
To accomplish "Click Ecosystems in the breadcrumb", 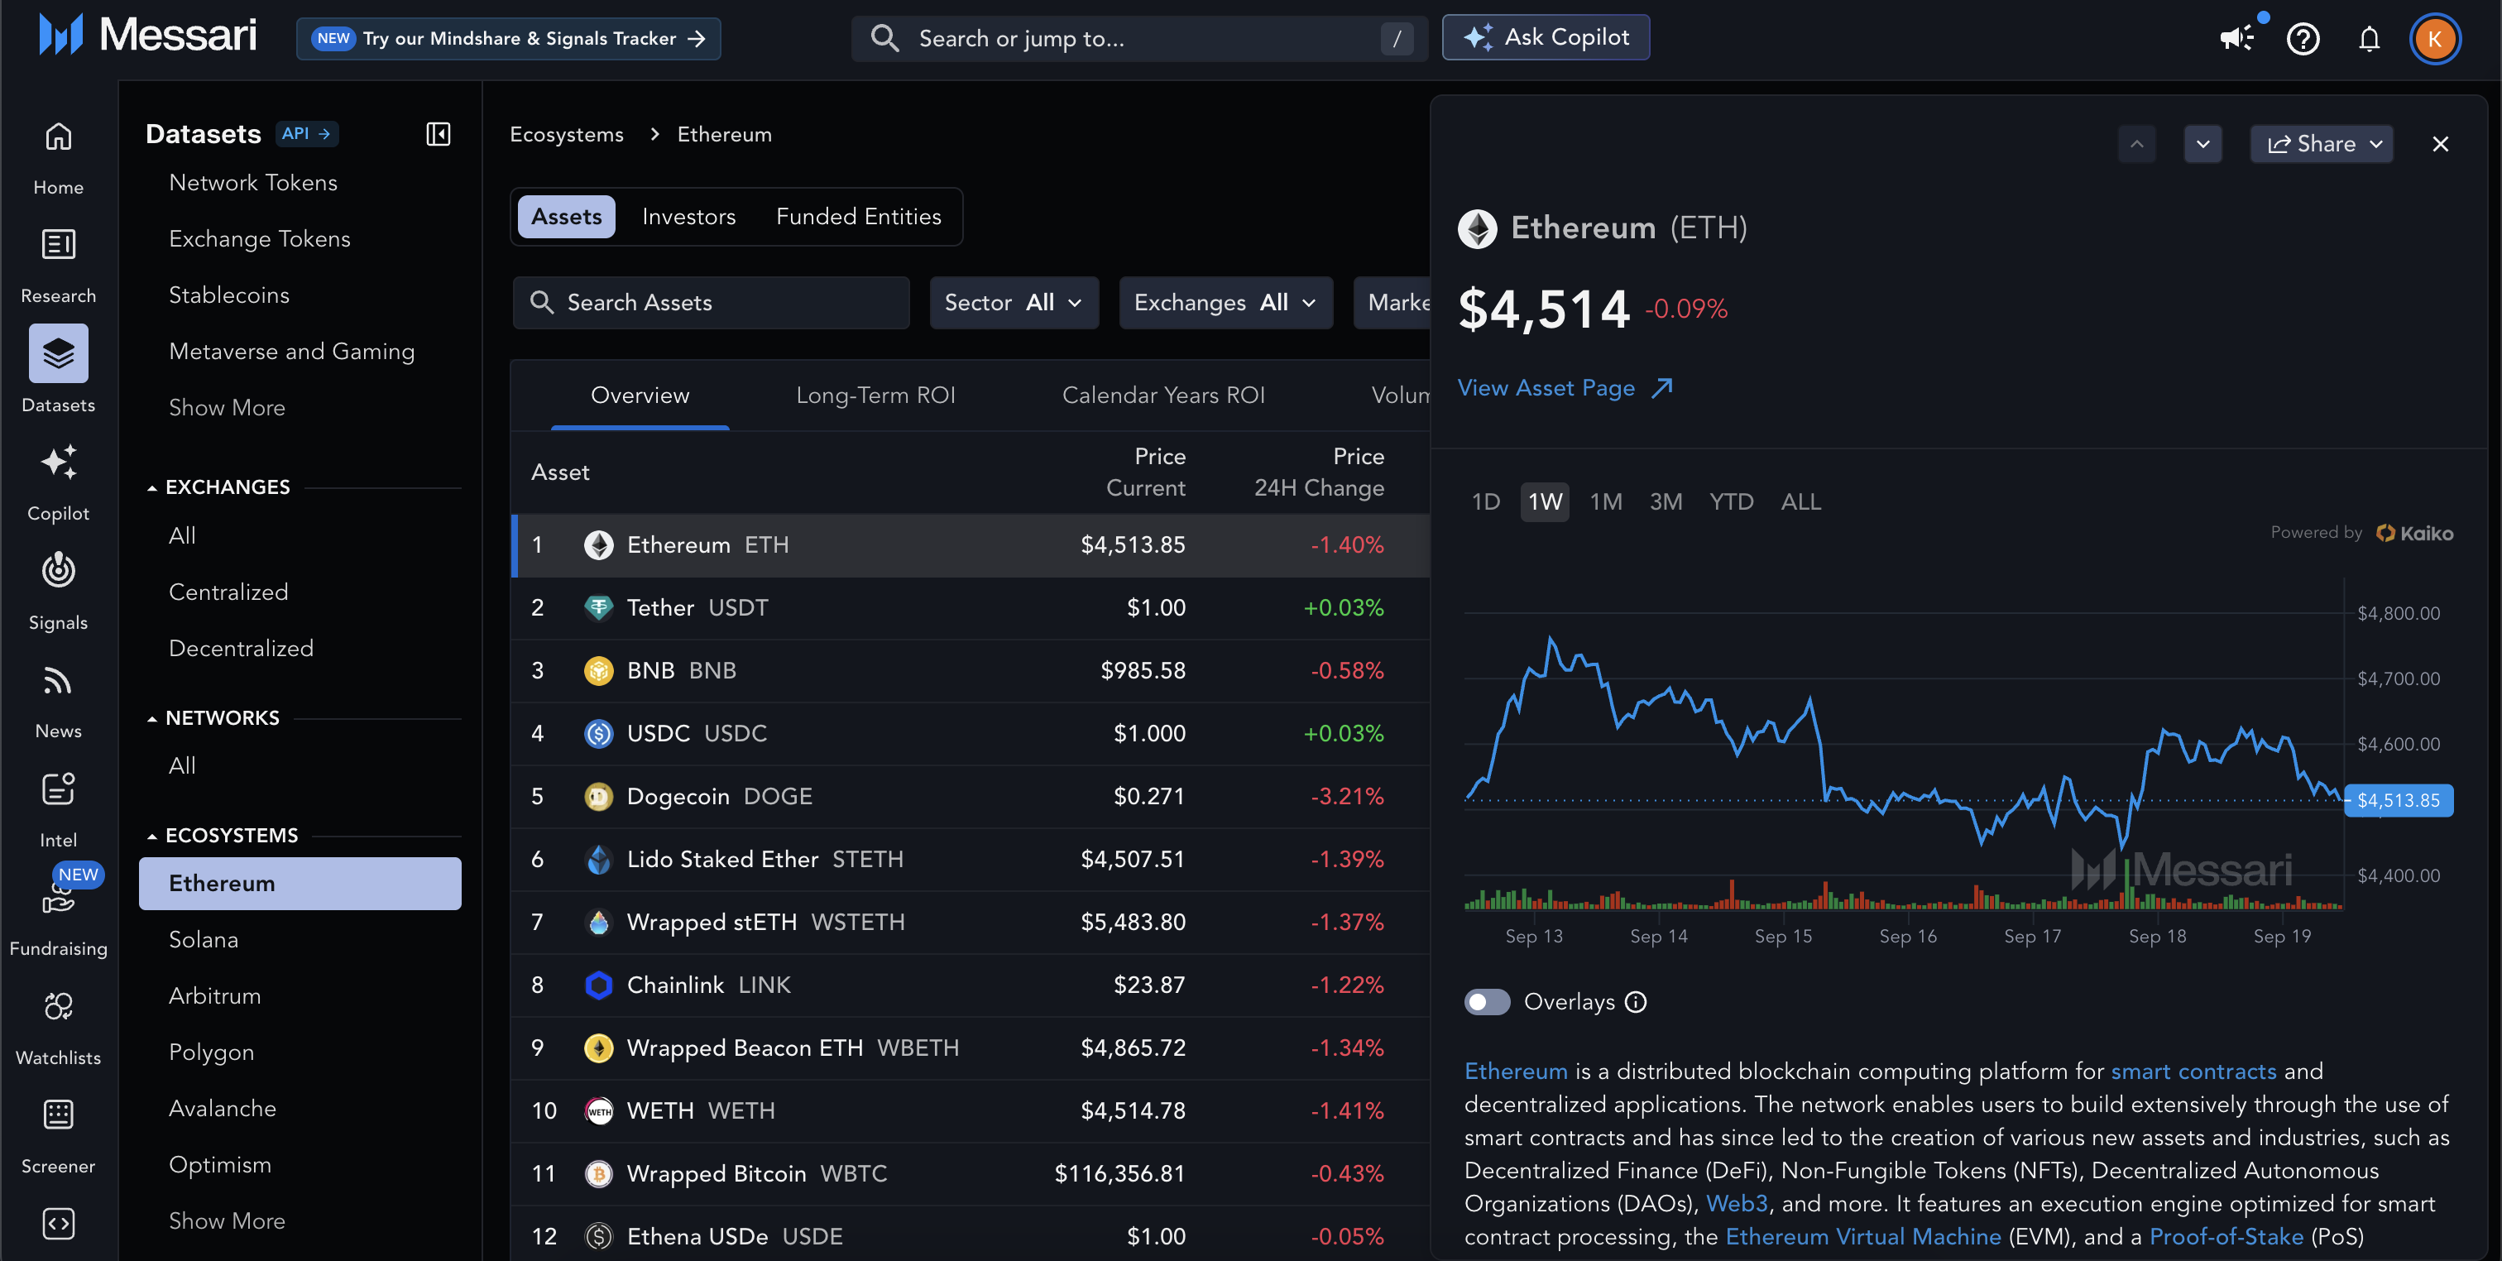I will [x=566, y=134].
